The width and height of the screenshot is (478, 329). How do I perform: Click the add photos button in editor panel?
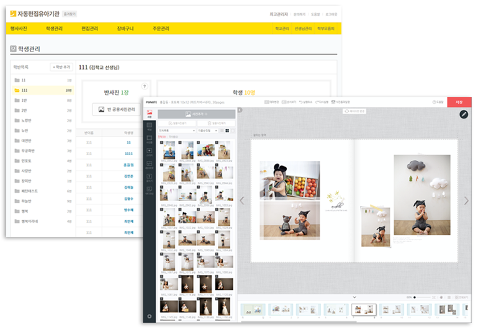coord(196,114)
